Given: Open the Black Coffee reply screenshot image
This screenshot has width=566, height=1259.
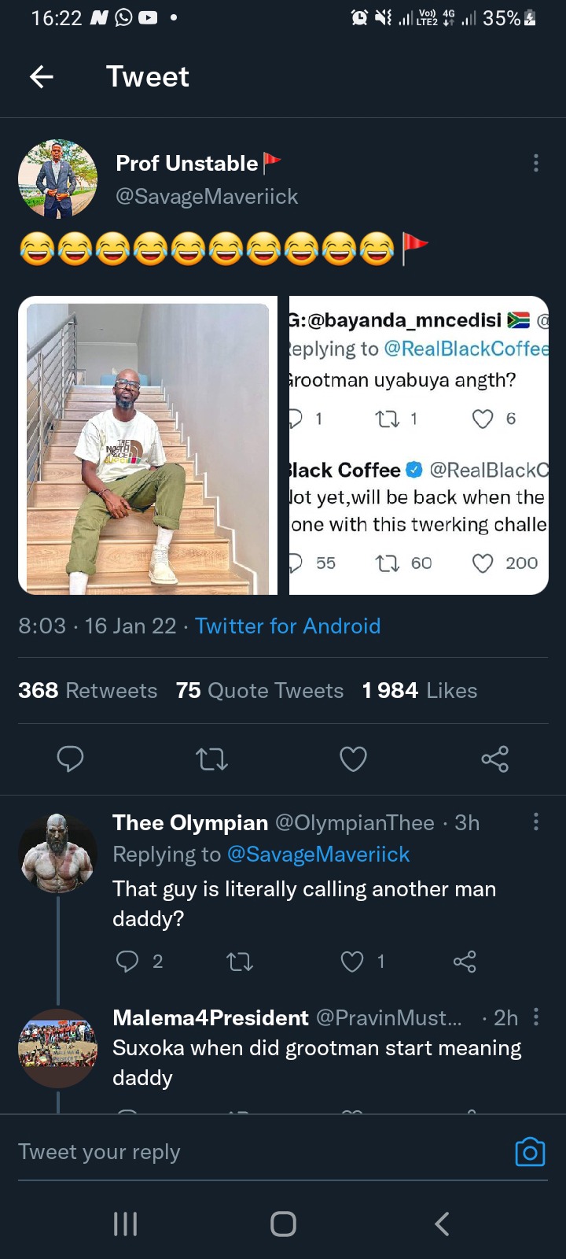Looking at the screenshot, I should 418,445.
